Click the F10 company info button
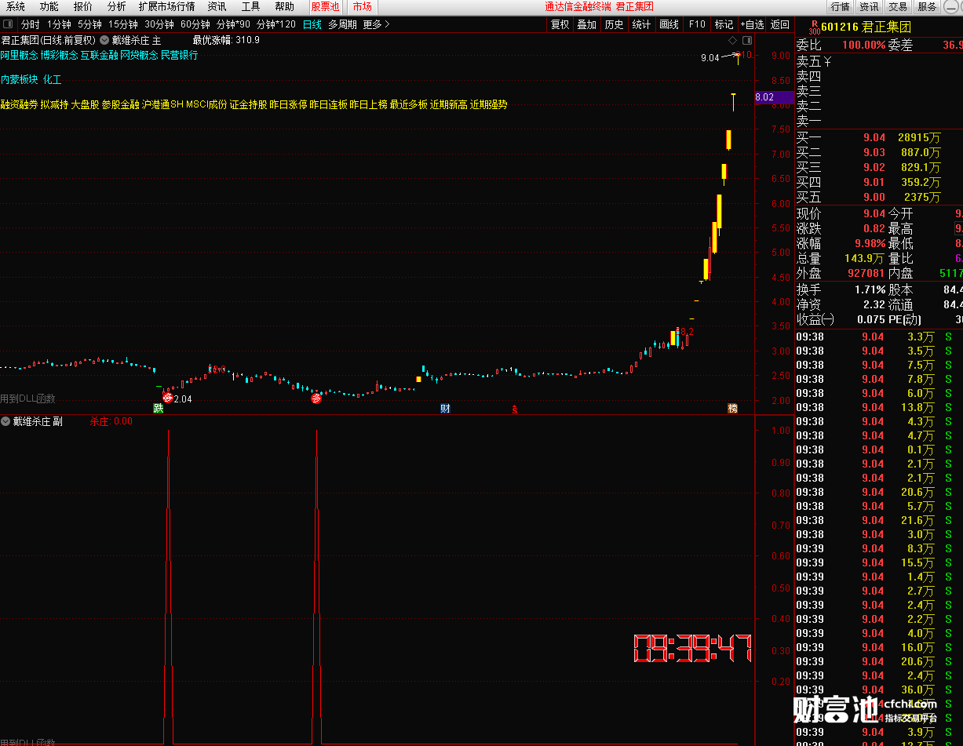Image resolution: width=963 pixels, height=746 pixels. (697, 24)
